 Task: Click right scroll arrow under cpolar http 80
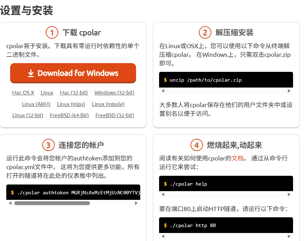click(289, 236)
